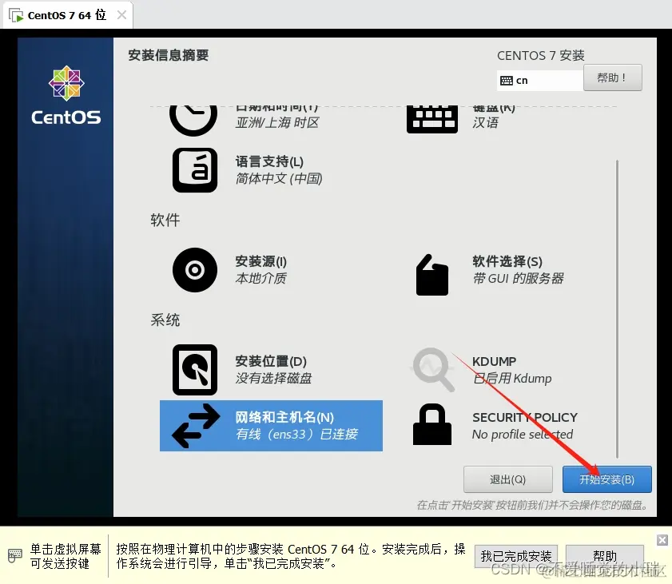Click the 帮助！ button at top right
This screenshot has width=672, height=584.
click(612, 77)
